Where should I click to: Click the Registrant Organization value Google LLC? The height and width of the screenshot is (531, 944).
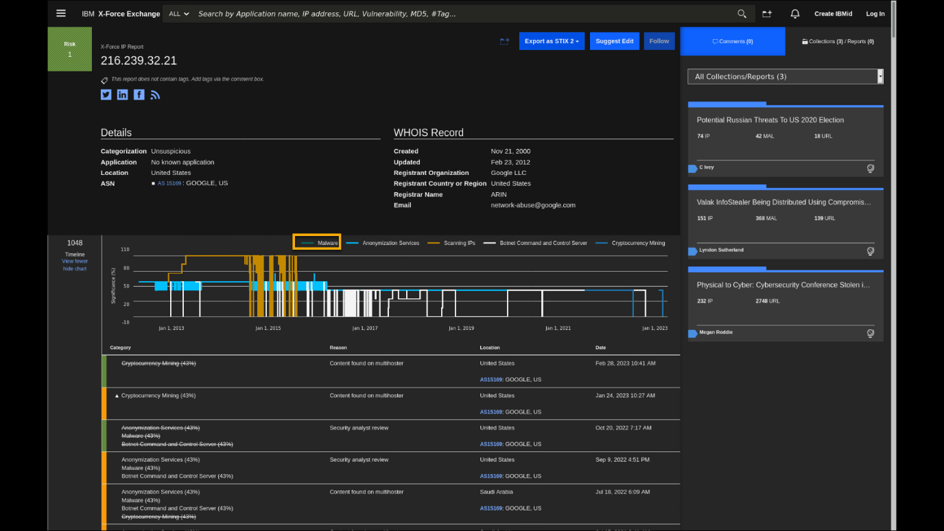click(508, 173)
